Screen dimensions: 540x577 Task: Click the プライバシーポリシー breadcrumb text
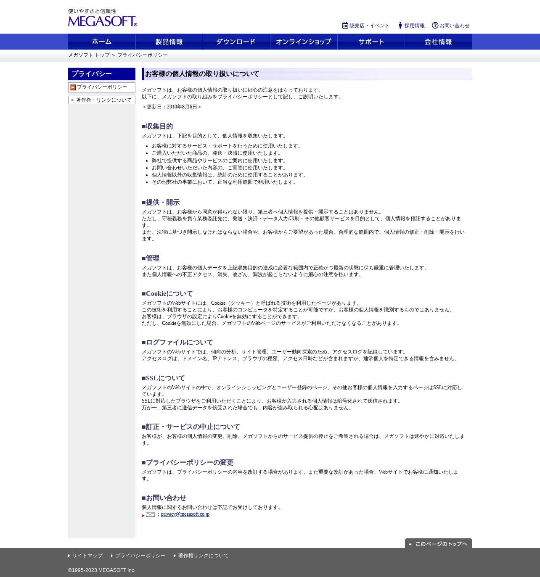143,55
